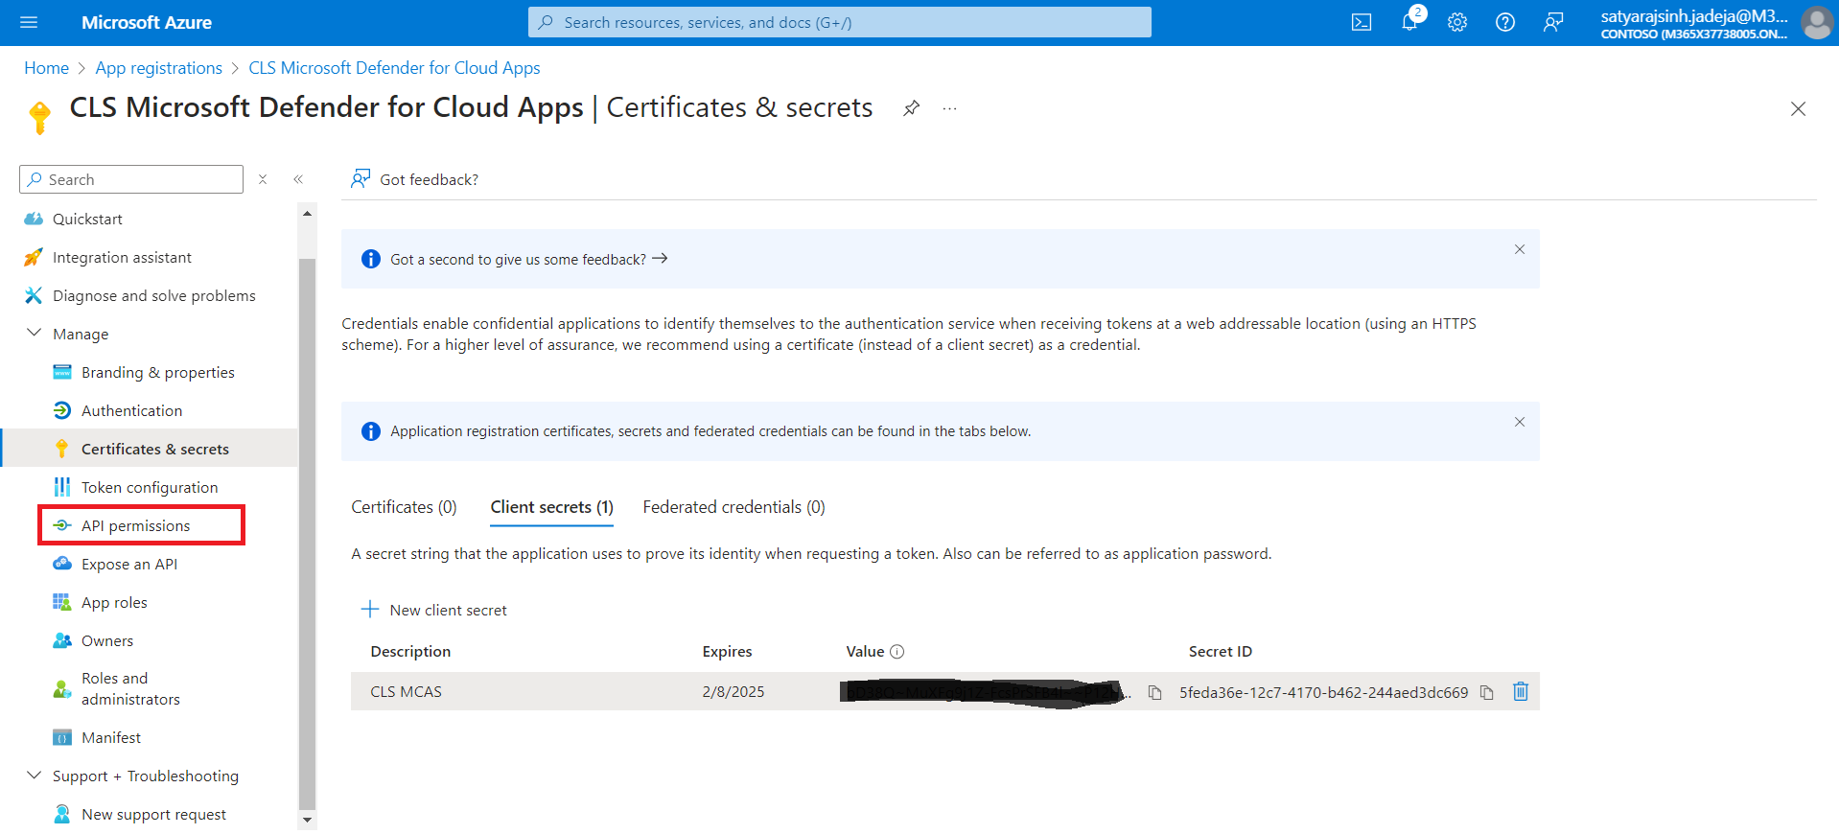Clear the sidebar search with X
The image size is (1839, 834).
[x=263, y=179]
